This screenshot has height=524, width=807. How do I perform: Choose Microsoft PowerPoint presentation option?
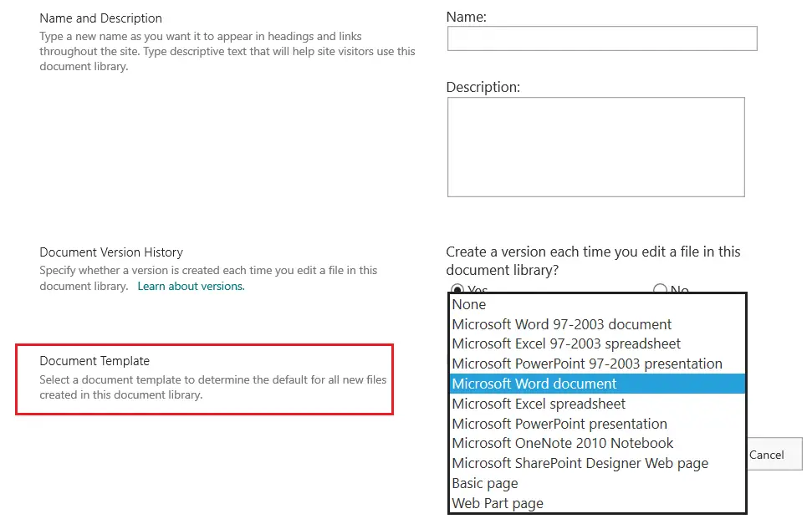598,424
